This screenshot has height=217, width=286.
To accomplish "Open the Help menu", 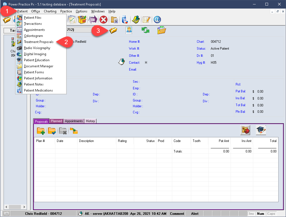I will pyautogui.click(x=112, y=11).
